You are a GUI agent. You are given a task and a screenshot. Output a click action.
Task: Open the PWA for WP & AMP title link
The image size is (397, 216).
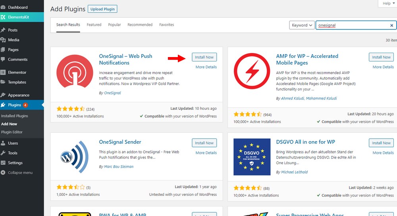pyautogui.click(x=123, y=214)
